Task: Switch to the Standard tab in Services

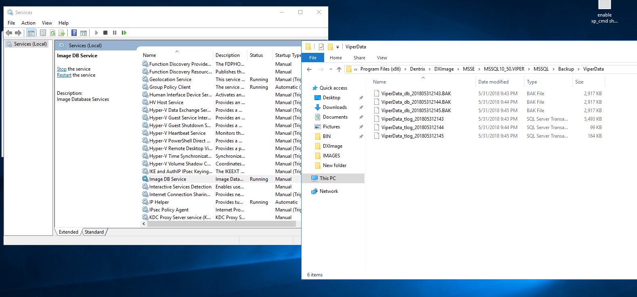Action: tap(94, 232)
